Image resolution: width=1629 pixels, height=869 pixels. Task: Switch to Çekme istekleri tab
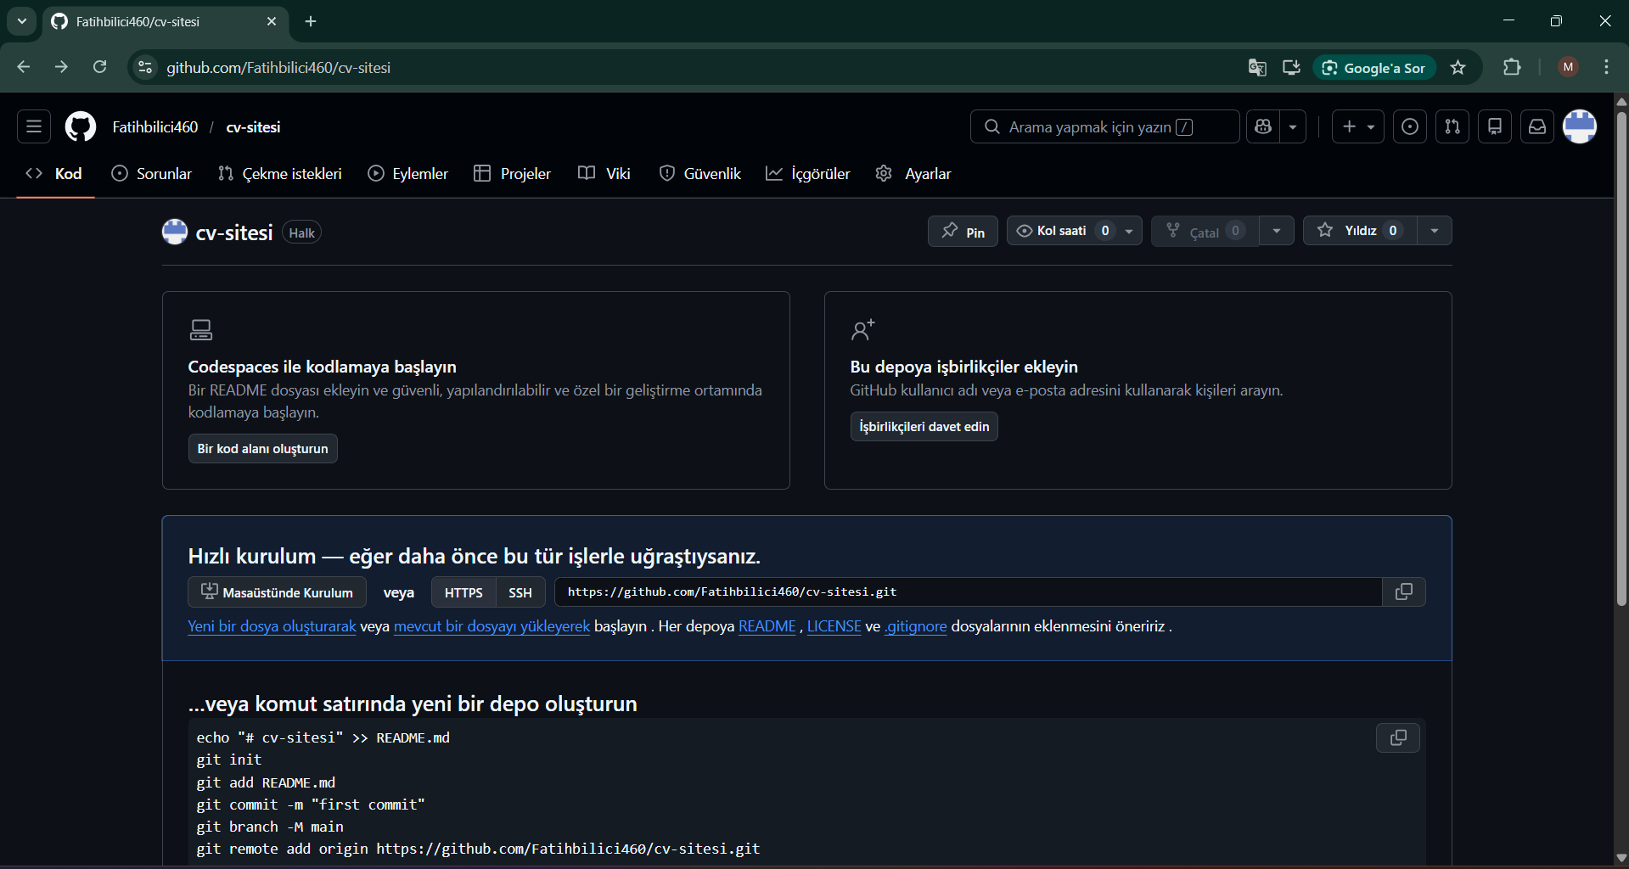click(x=280, y=173)
